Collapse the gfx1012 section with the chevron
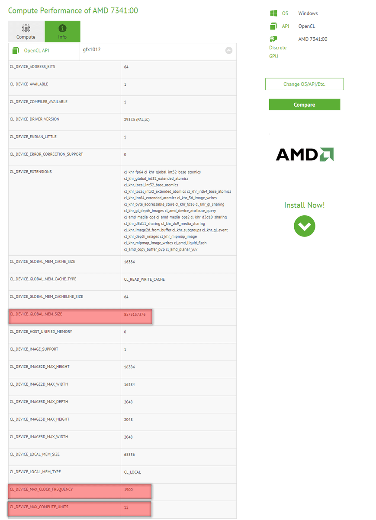 point(229,50)
